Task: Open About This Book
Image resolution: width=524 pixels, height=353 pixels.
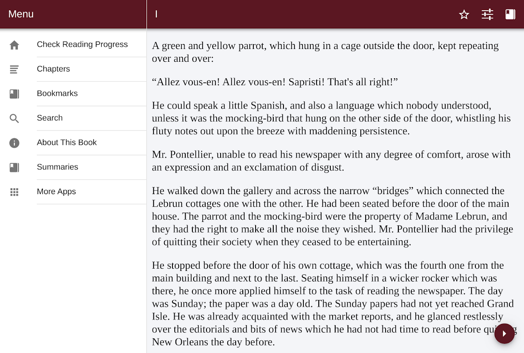Action: click(x=67, y=143)
